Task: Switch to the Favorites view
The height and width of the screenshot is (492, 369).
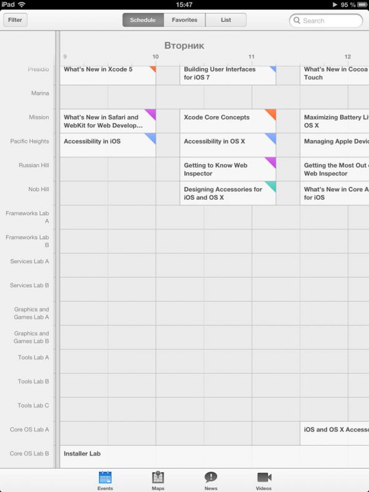Action: 184,20
